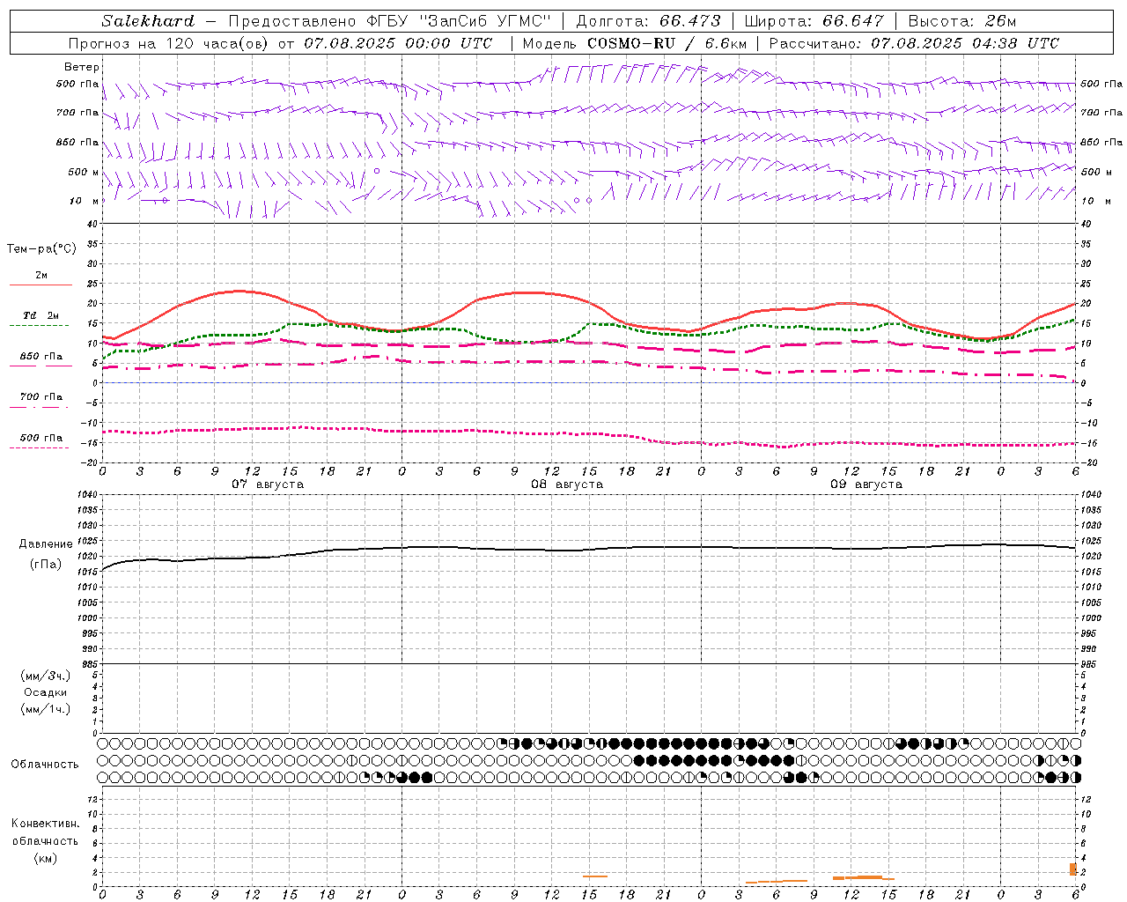Click '850 гПа' entry in temperature legend
The width and height of the screenshot is (1127, 902).
coord(41,357)
